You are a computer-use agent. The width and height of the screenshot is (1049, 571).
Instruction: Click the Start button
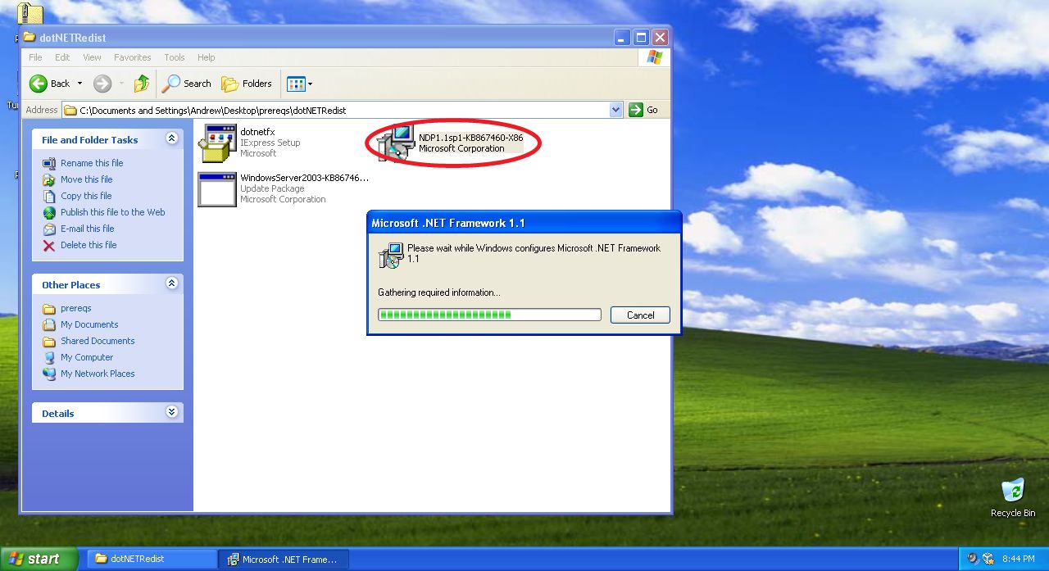tap(39, 559)
